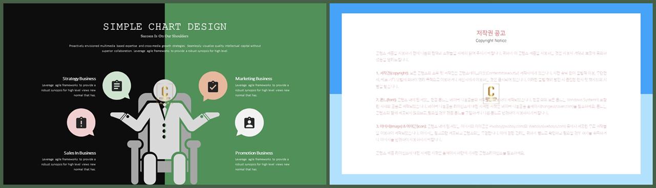Open the left Simple Chart Design slide
This screenshot has height=188, width=656.
coord(165,94)
